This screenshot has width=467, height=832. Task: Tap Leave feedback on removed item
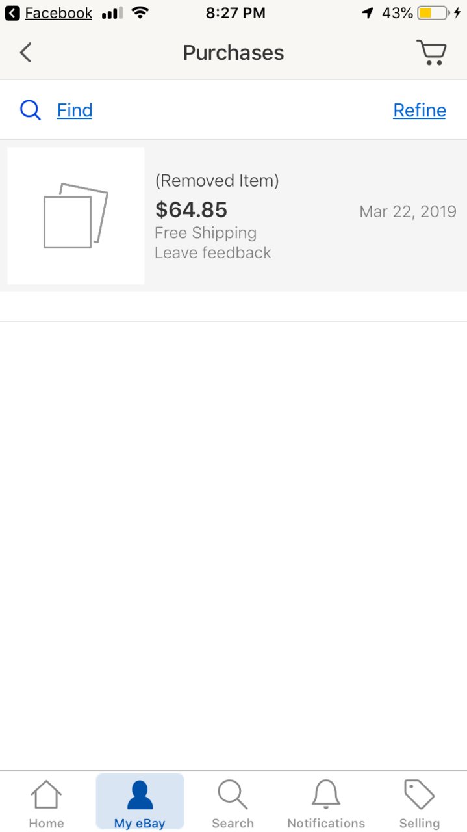213,252
